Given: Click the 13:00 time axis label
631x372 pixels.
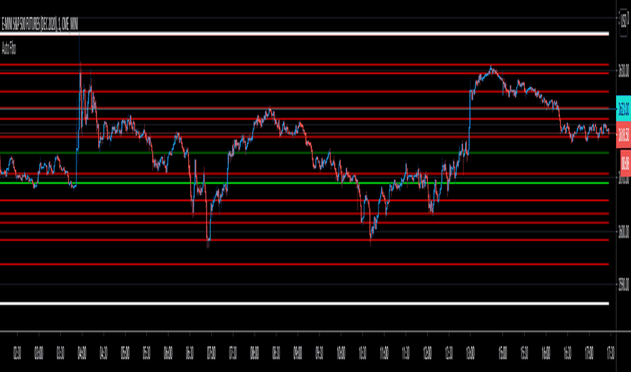Looking at the screenshot, I should (470, 353).
